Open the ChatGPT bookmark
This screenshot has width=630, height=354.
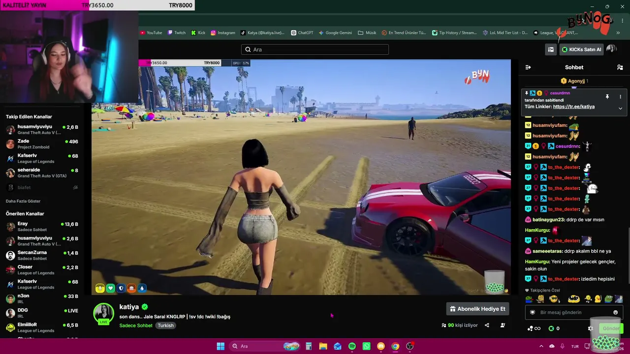pyautogui.click(x=302, y=33)
